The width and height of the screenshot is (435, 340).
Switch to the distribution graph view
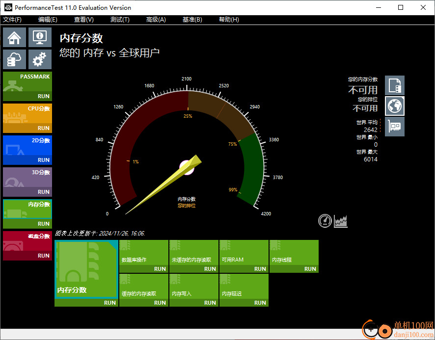click(341, 221)
